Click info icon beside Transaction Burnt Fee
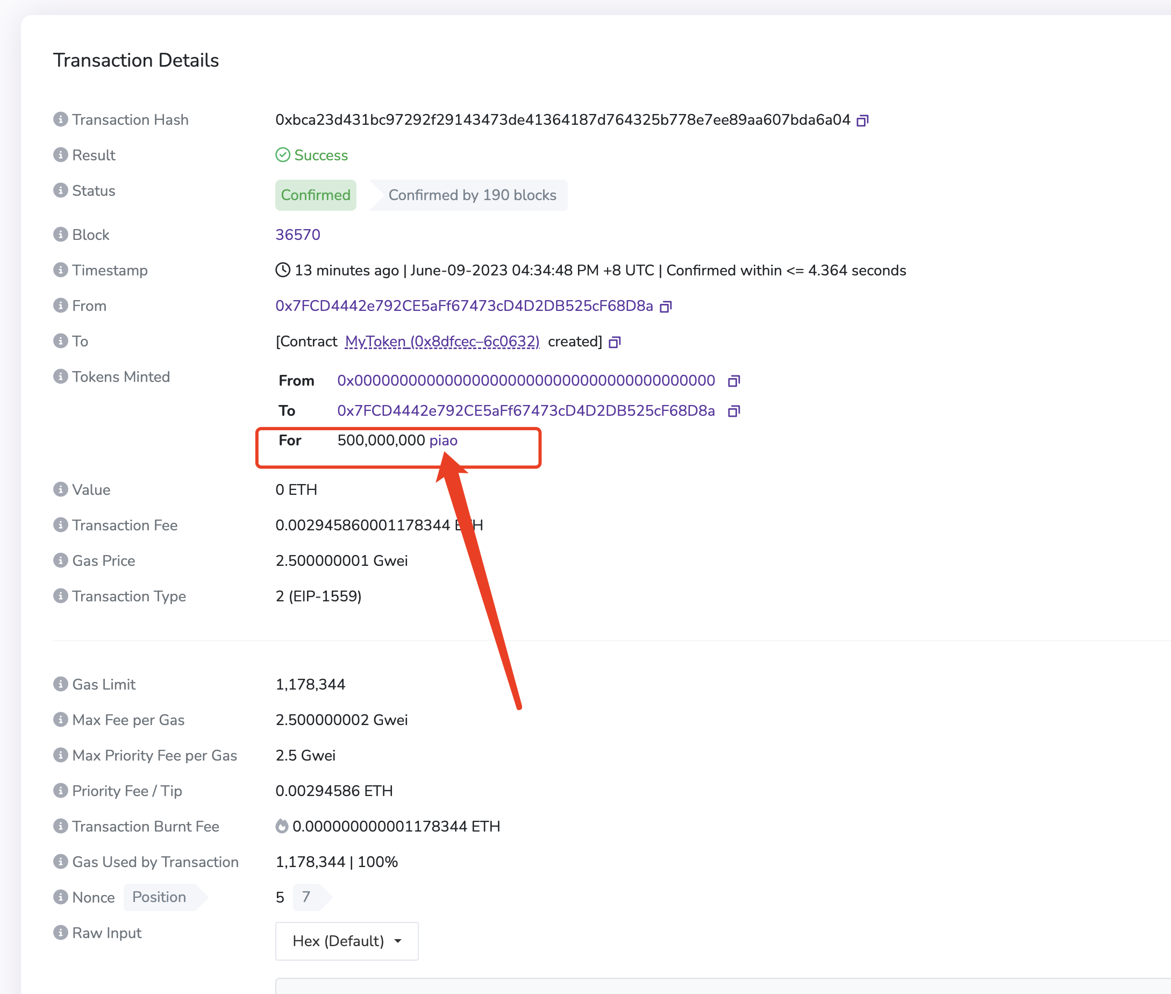This screenshot has height=994, width=1171. tap(60, 826)
